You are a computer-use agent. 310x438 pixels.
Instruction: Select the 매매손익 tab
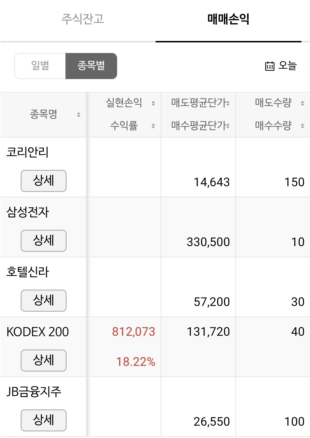pos(228,19)
